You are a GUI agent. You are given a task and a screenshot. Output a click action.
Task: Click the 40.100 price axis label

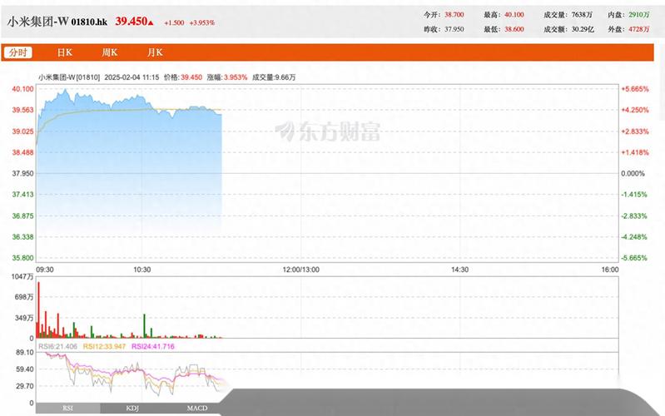point(22,89)
